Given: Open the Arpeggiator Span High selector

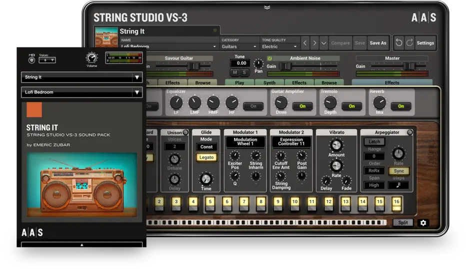Looking at the screenshot, I should point(374,185).
